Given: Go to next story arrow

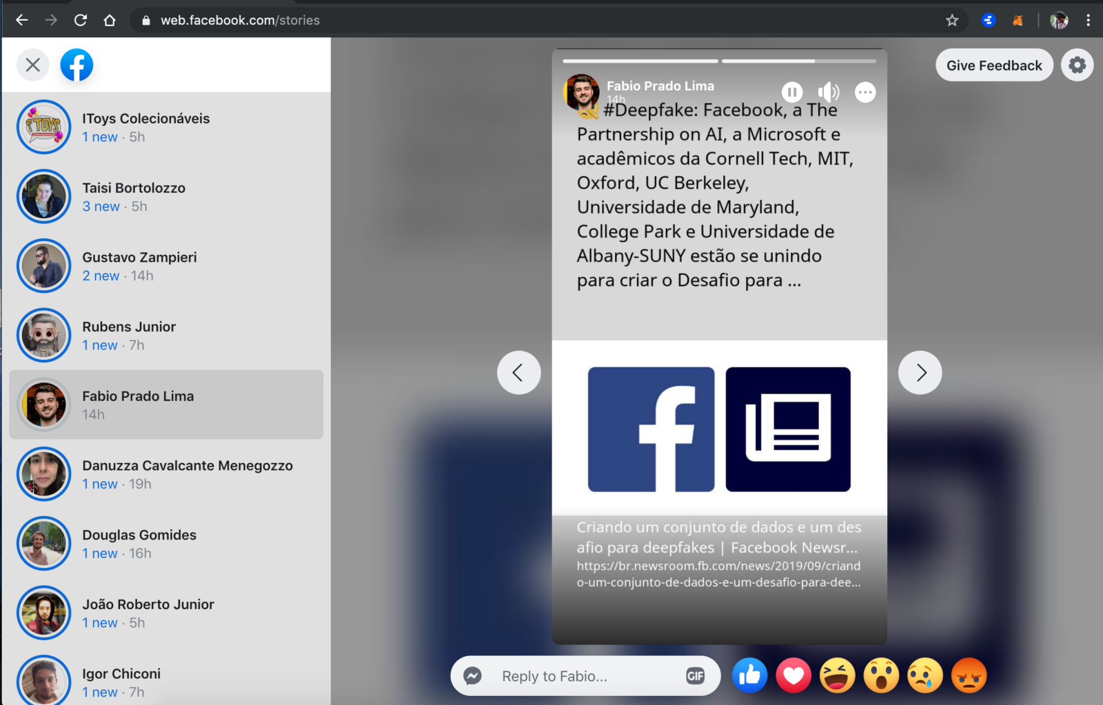Looking at the screenshot, I should click(x=920, y=373).
